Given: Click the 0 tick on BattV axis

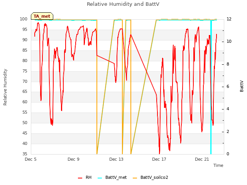Looking at the screenshot, I should (x=228, y=154).
